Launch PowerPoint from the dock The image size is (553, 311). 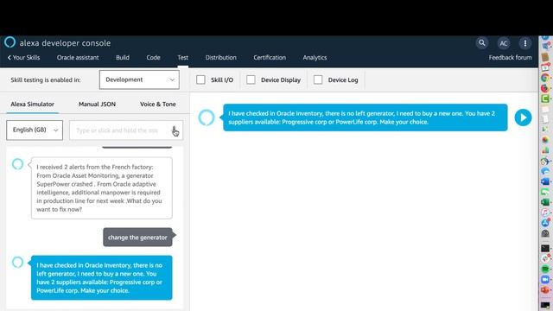[x=545, y=290]
